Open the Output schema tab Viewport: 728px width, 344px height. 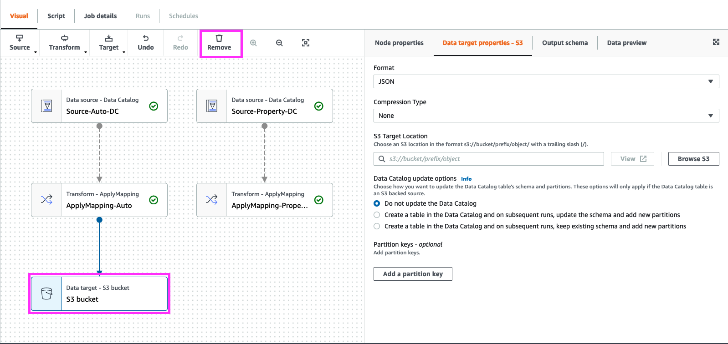click(x=564, y=43)
